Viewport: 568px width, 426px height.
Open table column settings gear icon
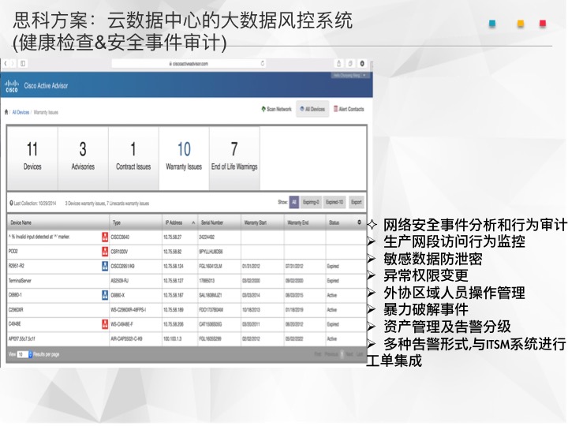(x=359, y=222)
